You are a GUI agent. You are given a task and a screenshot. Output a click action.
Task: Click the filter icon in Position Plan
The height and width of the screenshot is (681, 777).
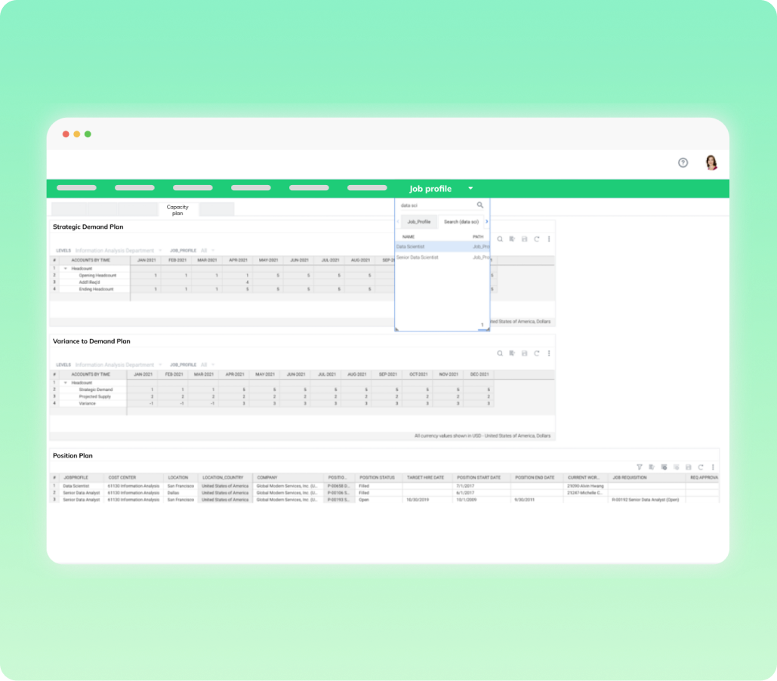click(640, 467)
